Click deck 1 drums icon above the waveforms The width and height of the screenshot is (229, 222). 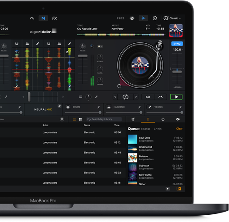coord(17,44)
